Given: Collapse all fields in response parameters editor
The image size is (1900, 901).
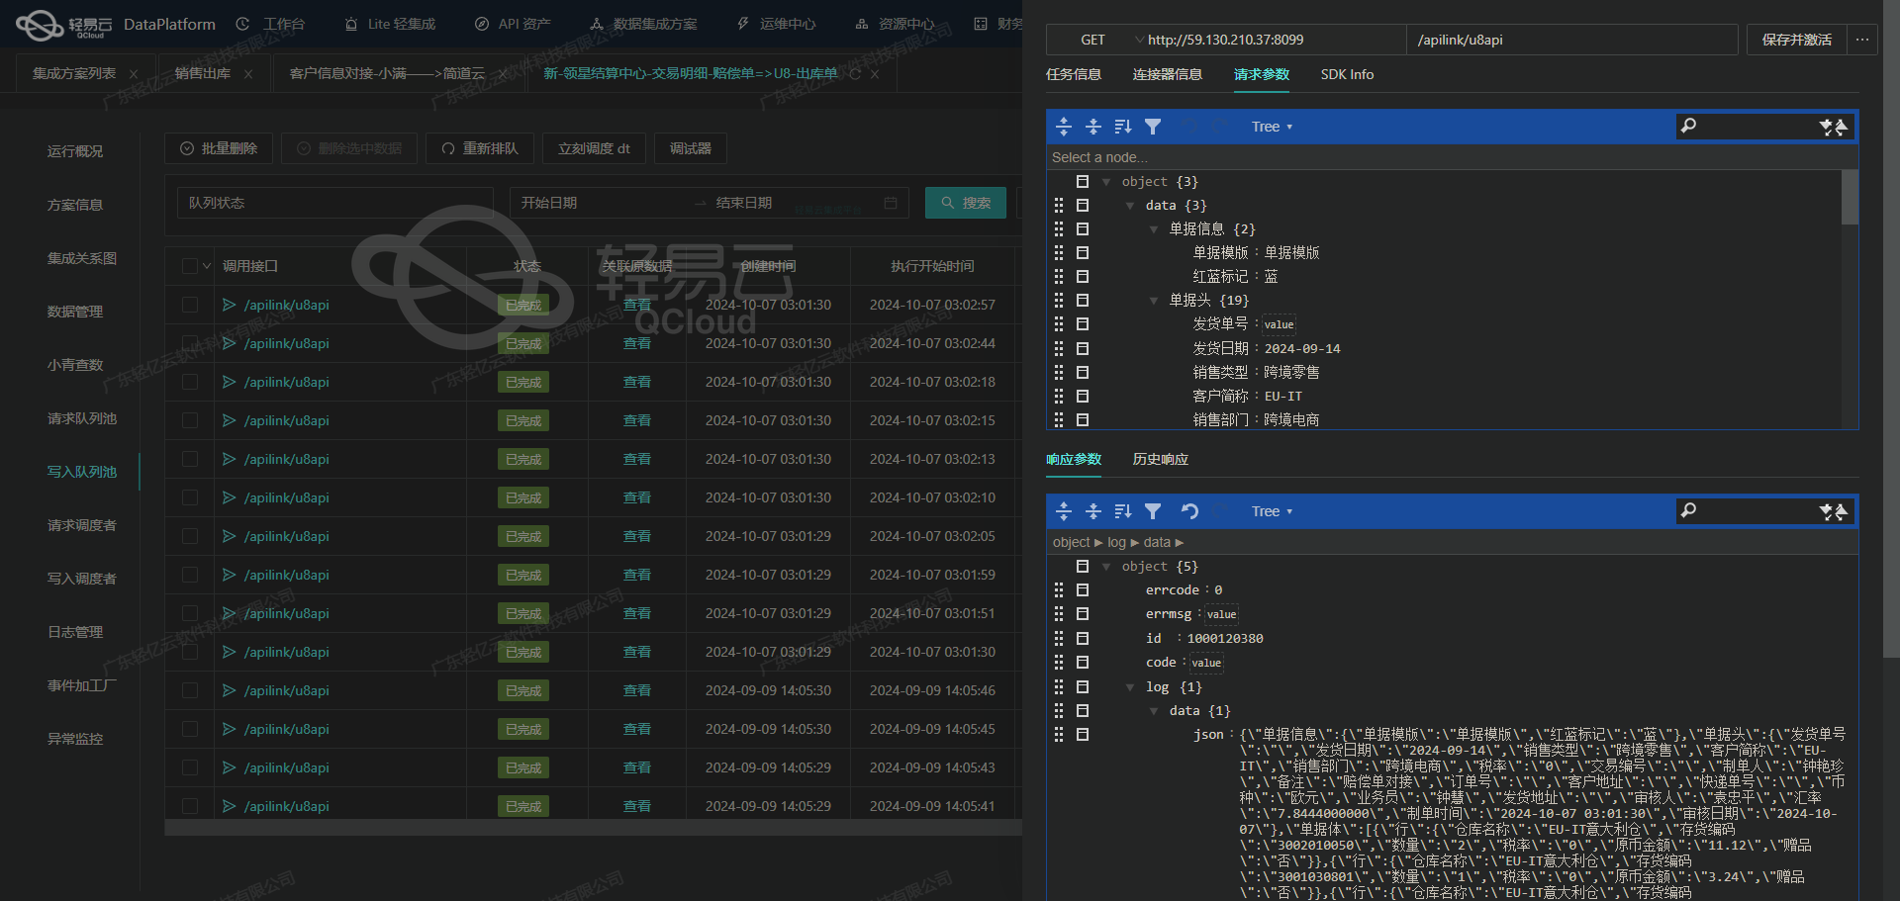Looking at the screenshot, I should click(1093, 511).
